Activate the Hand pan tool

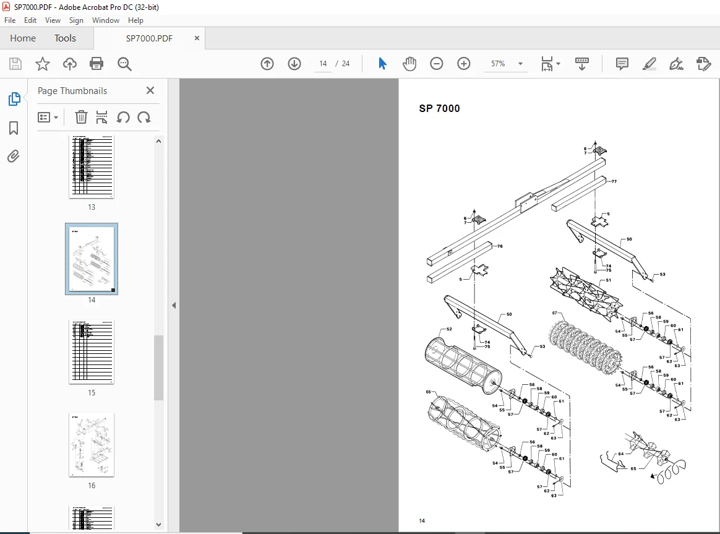409,64
